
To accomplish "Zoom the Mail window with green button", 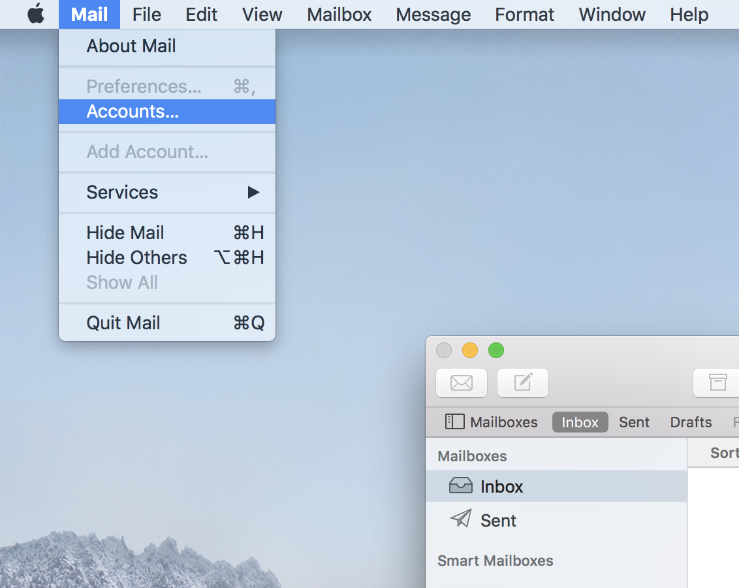I will coord(495,350).
